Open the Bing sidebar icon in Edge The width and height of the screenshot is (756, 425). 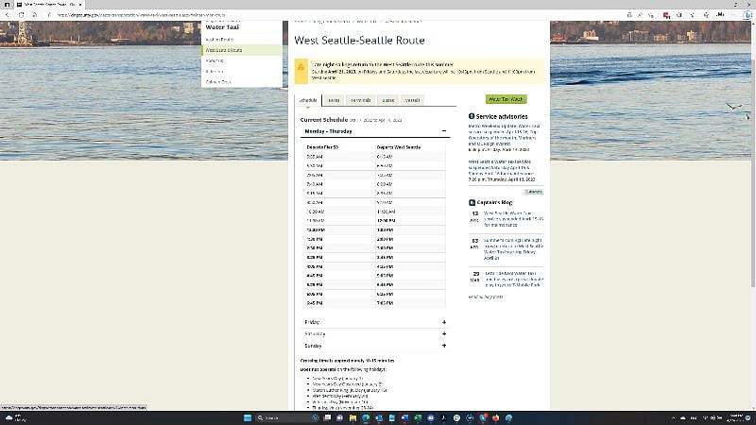[747, 15]
